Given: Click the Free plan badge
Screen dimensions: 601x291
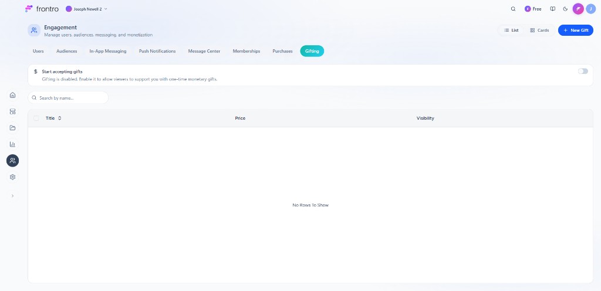Looking at the screenshot, I should tap(533, 9).
